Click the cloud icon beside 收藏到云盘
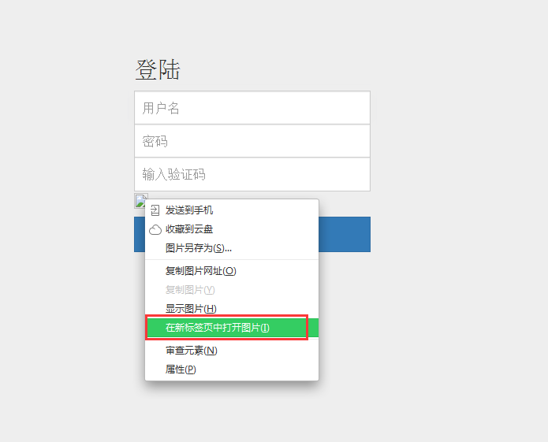The image size is (548, 442). click(155, 229)
